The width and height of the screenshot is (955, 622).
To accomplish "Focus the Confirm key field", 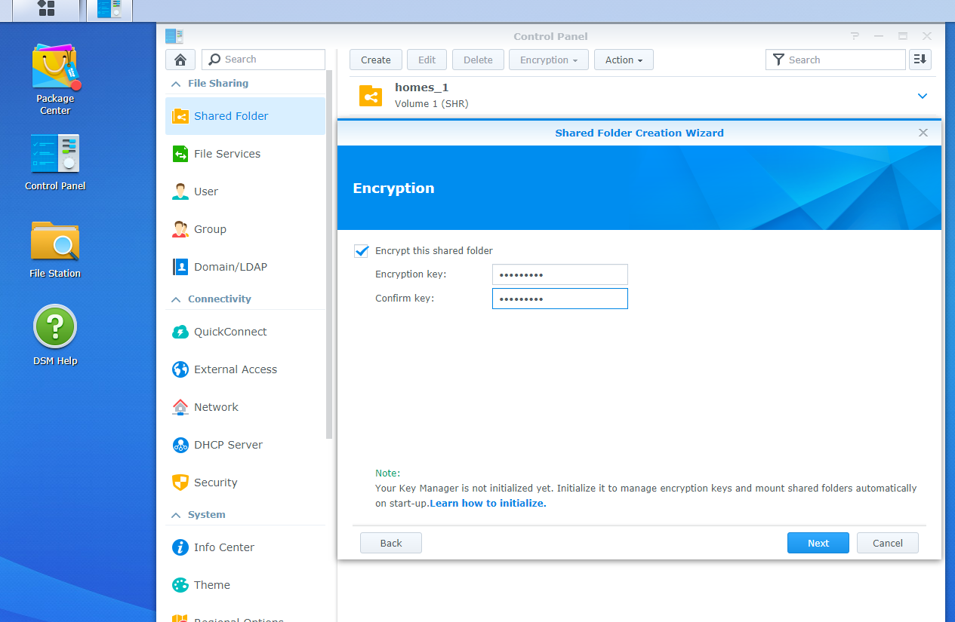I will 560,299.
